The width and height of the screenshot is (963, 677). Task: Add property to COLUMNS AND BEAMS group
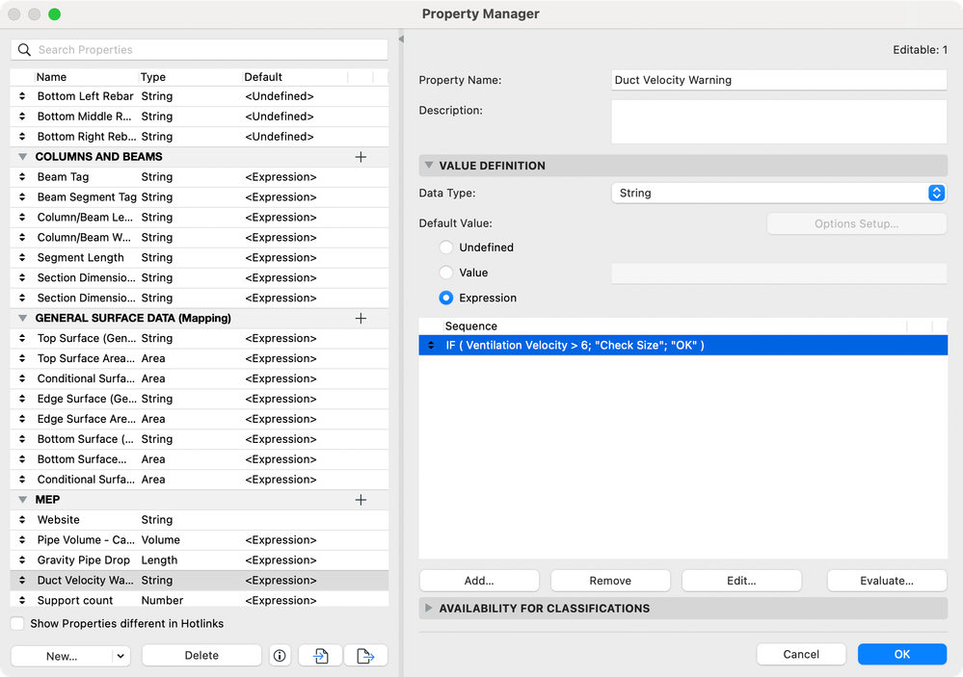click(361, 157)
